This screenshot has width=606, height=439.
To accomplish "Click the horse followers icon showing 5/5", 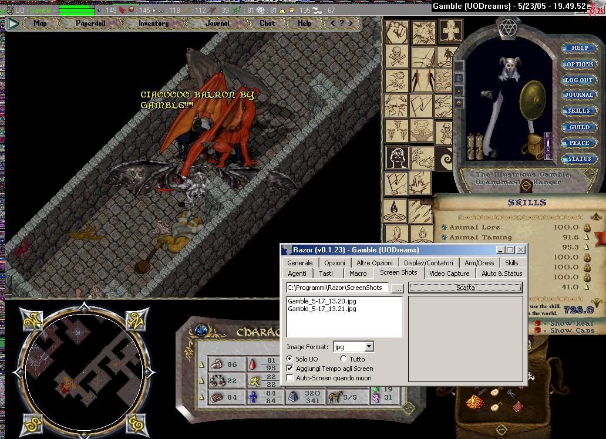I will [x=335, y=397].
